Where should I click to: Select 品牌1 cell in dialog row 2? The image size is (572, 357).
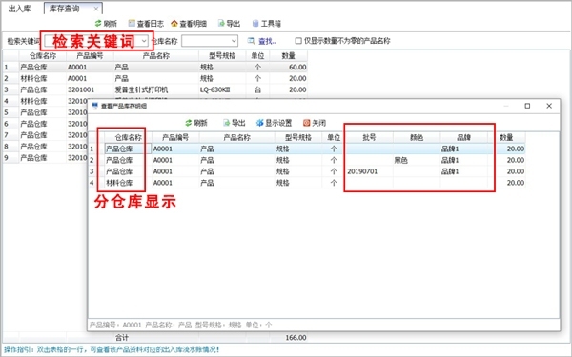(463, 160)
